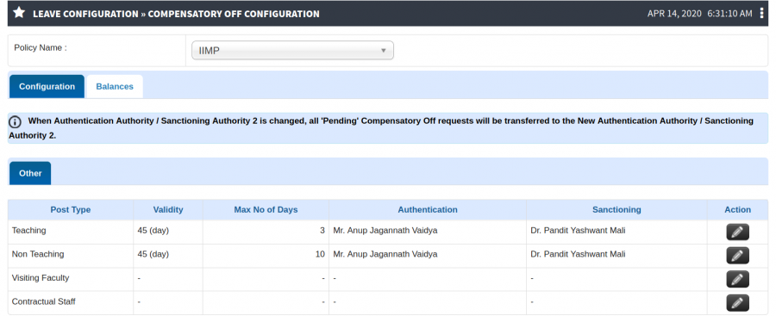Click the info icon beside the notice

(x=16, y=121)
